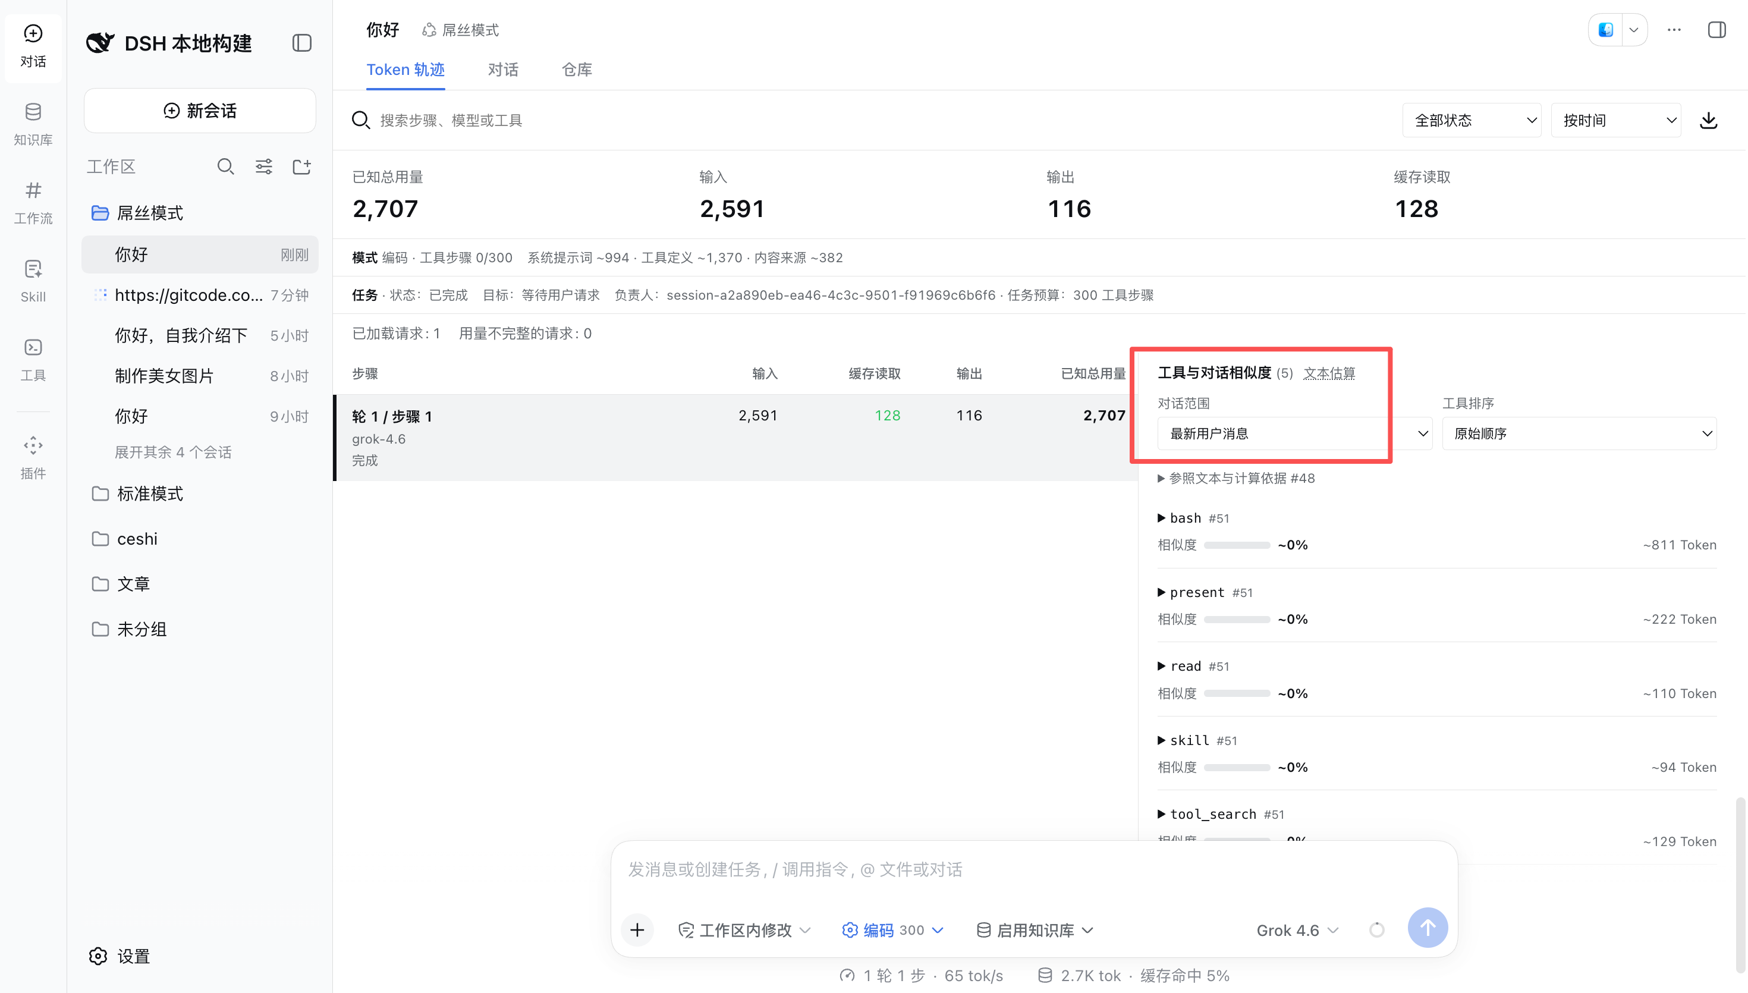The image size is (1748, 993).
Task: Send the message with arrow button
Action: [1428, 928]
